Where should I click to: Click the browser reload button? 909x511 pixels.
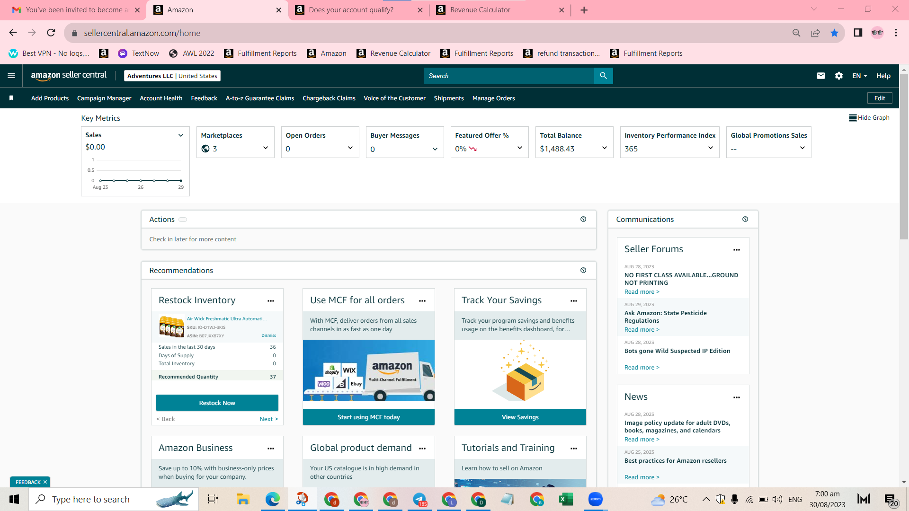point(51,33)
